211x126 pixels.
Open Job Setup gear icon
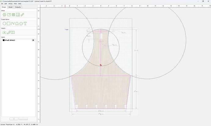5,15
